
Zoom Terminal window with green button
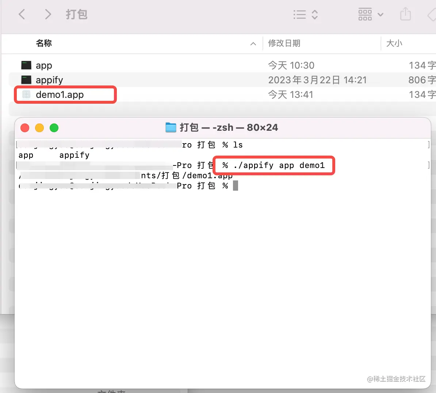point(54,128)
